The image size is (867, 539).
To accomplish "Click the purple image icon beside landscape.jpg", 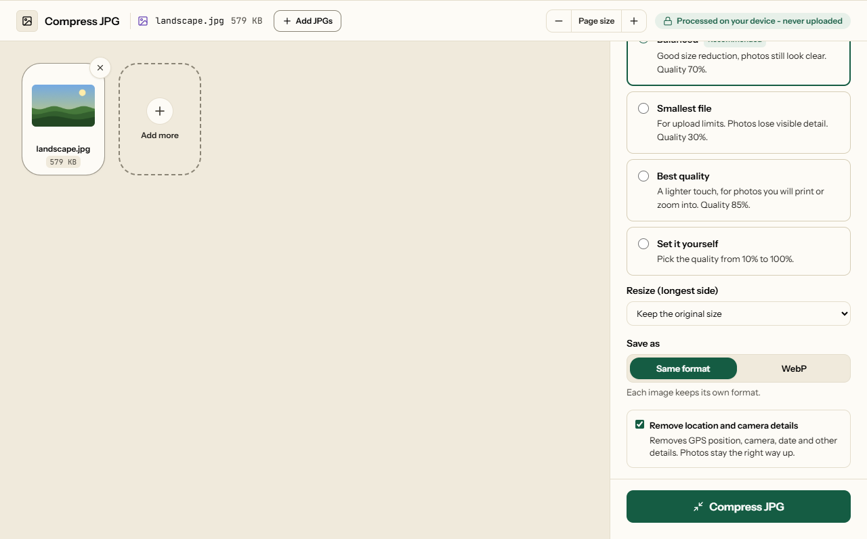I will pyautogui.click(x=143, y=21).
